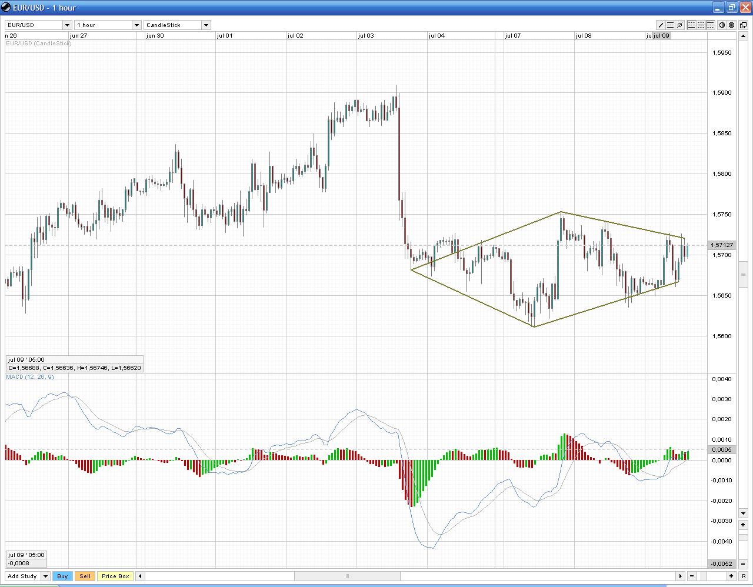
Task: Click the grid style icon with solid middle line
Action: (701, 25)
